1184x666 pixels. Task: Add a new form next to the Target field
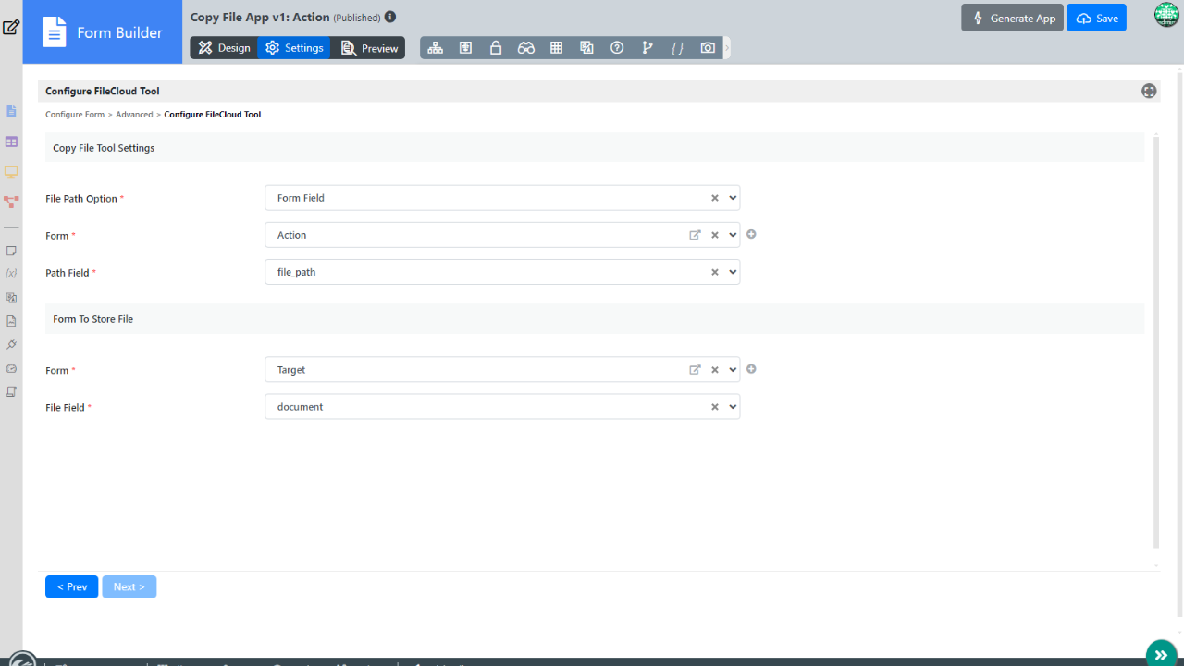[x=751, y=368]
